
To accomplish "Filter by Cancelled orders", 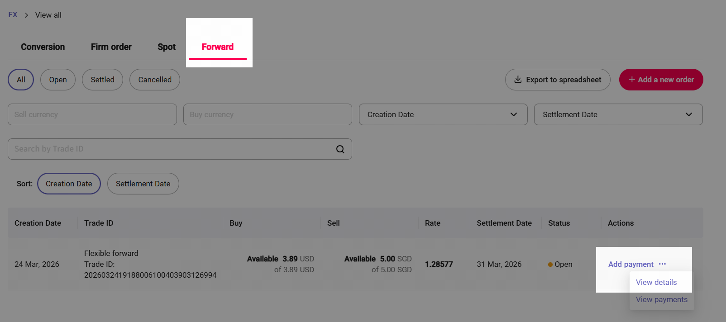I will click(x=155, y=80).
